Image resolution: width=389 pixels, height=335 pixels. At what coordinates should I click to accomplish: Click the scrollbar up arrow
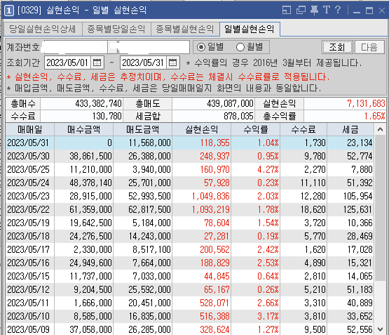click(x=380, y=129)
